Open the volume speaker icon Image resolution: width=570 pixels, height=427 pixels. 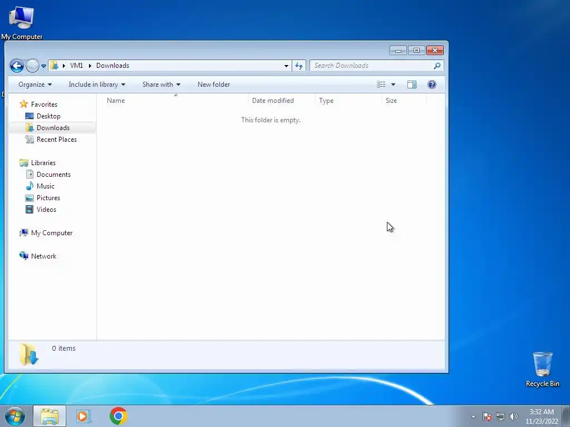click(513, 416)
